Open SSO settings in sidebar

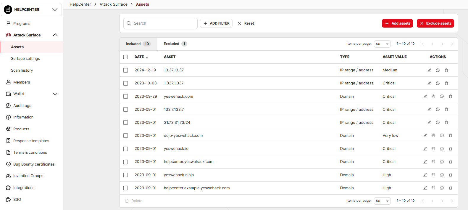pyautogui.click(x=17, y=199)
